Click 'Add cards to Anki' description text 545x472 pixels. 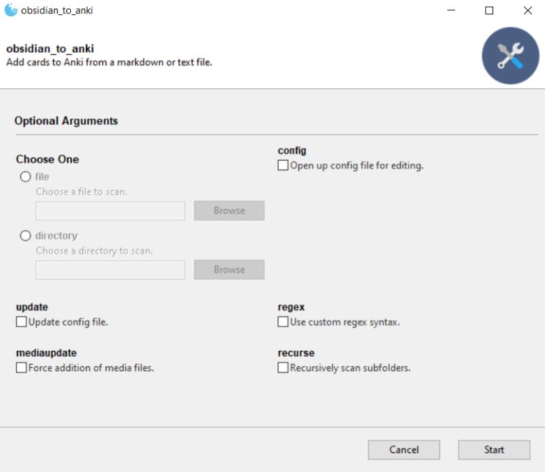[109, 62]
